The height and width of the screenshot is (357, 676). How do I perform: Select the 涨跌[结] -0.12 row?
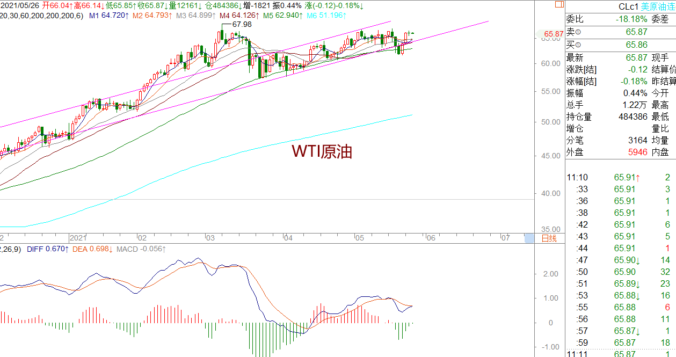coord(621,70)
